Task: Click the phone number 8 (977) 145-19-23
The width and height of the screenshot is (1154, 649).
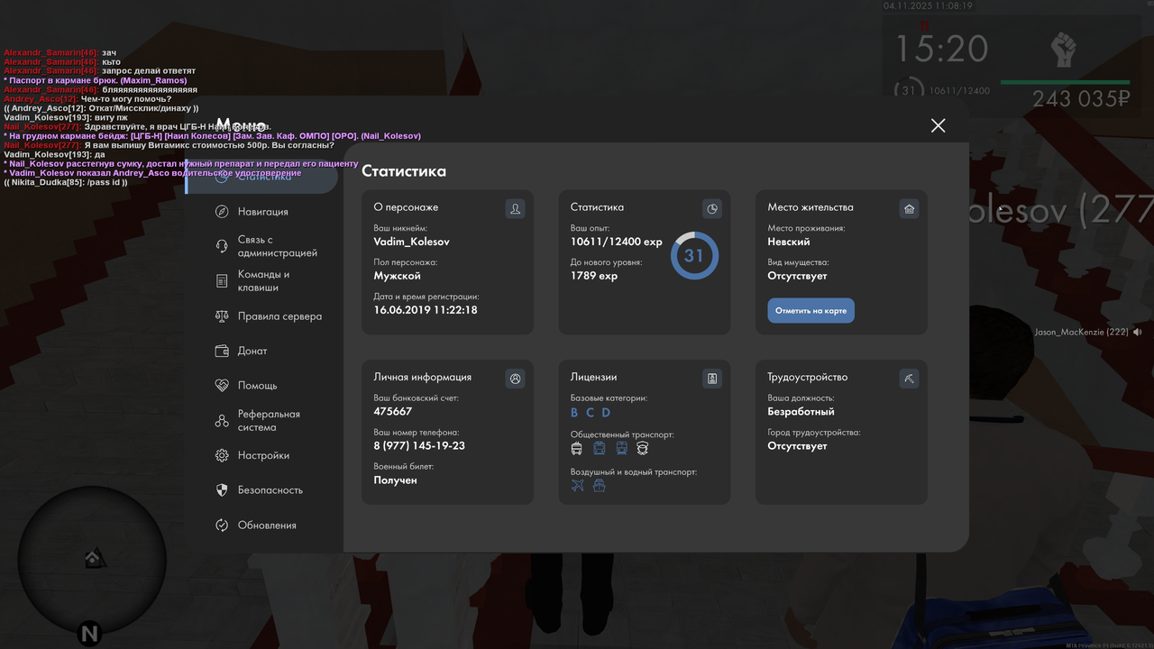Action: pos(419,445)
